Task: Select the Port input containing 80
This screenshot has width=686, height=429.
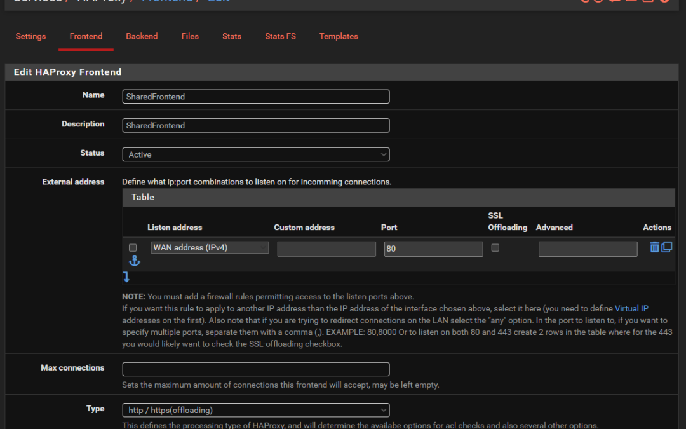Action: (434, 249)
